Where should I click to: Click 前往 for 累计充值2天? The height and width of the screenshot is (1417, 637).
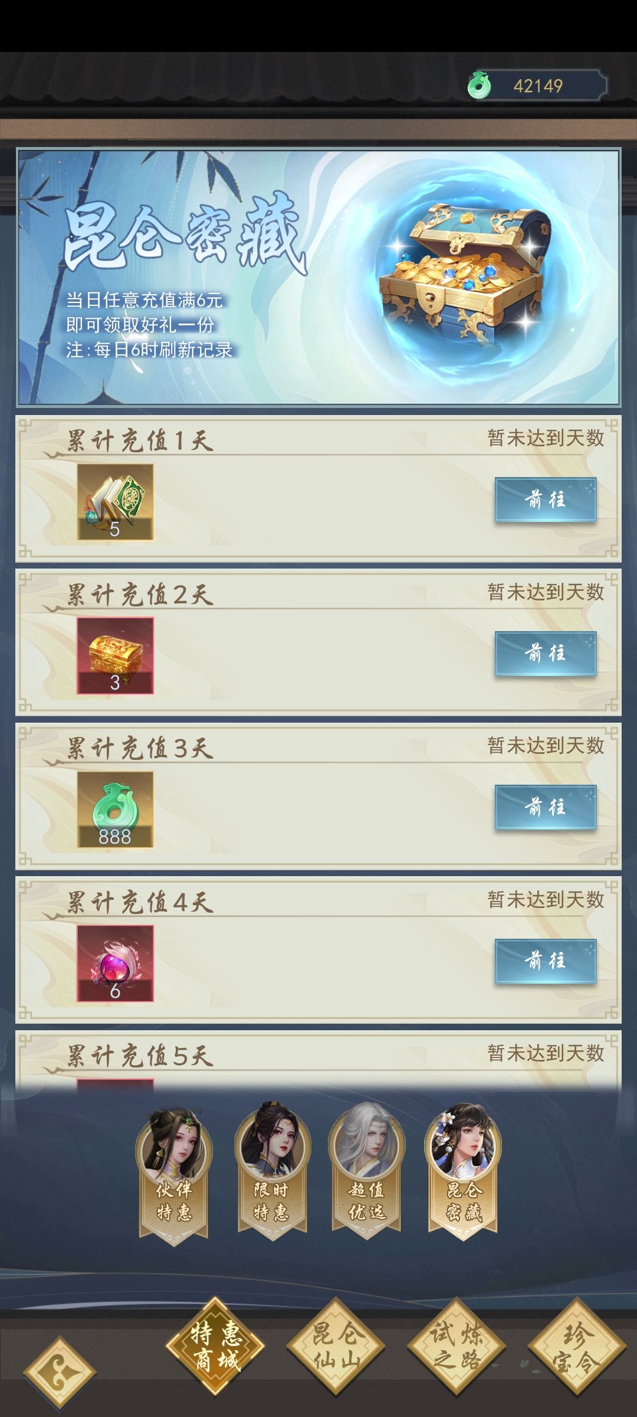pyautogui.click(x=546, y=653)
